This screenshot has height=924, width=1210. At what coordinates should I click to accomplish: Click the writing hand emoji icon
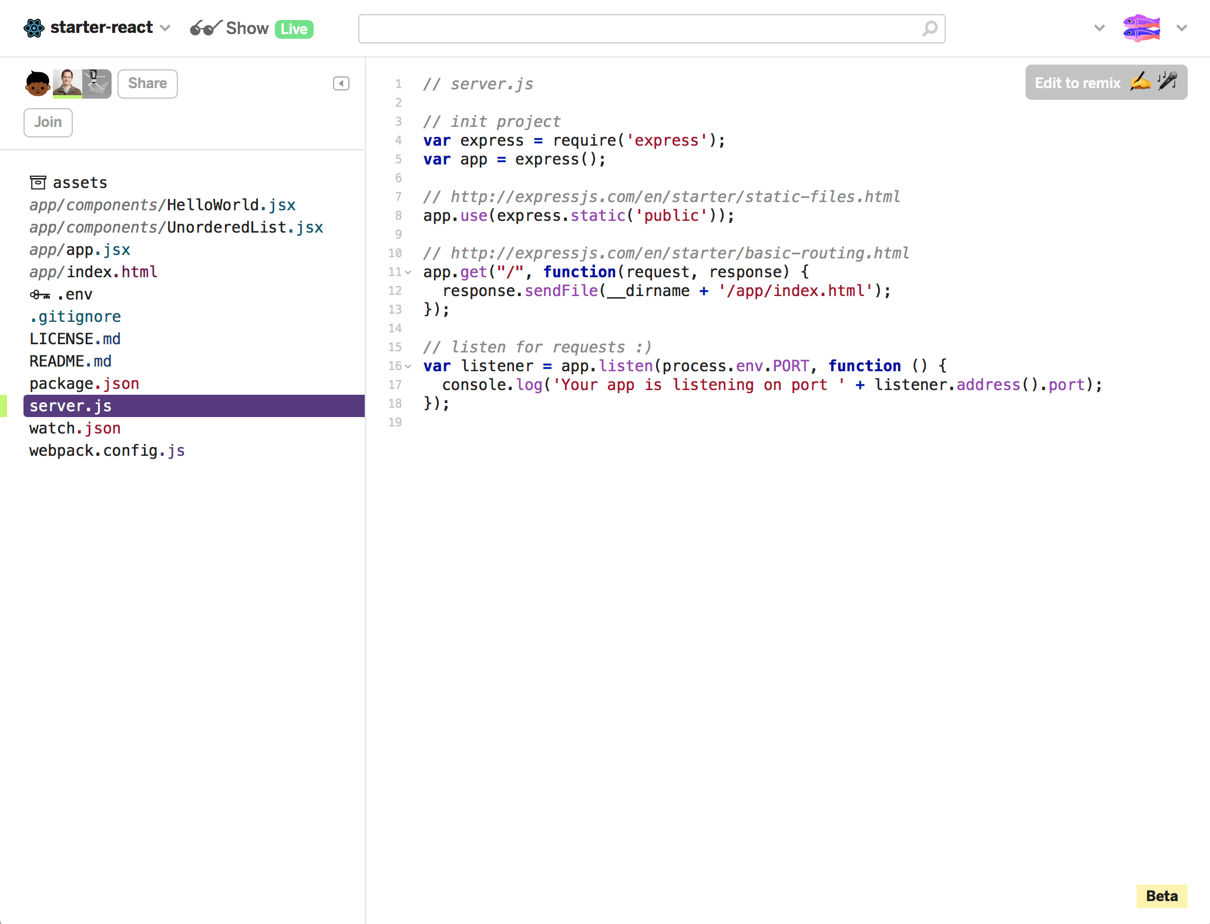coord(1140,82)
